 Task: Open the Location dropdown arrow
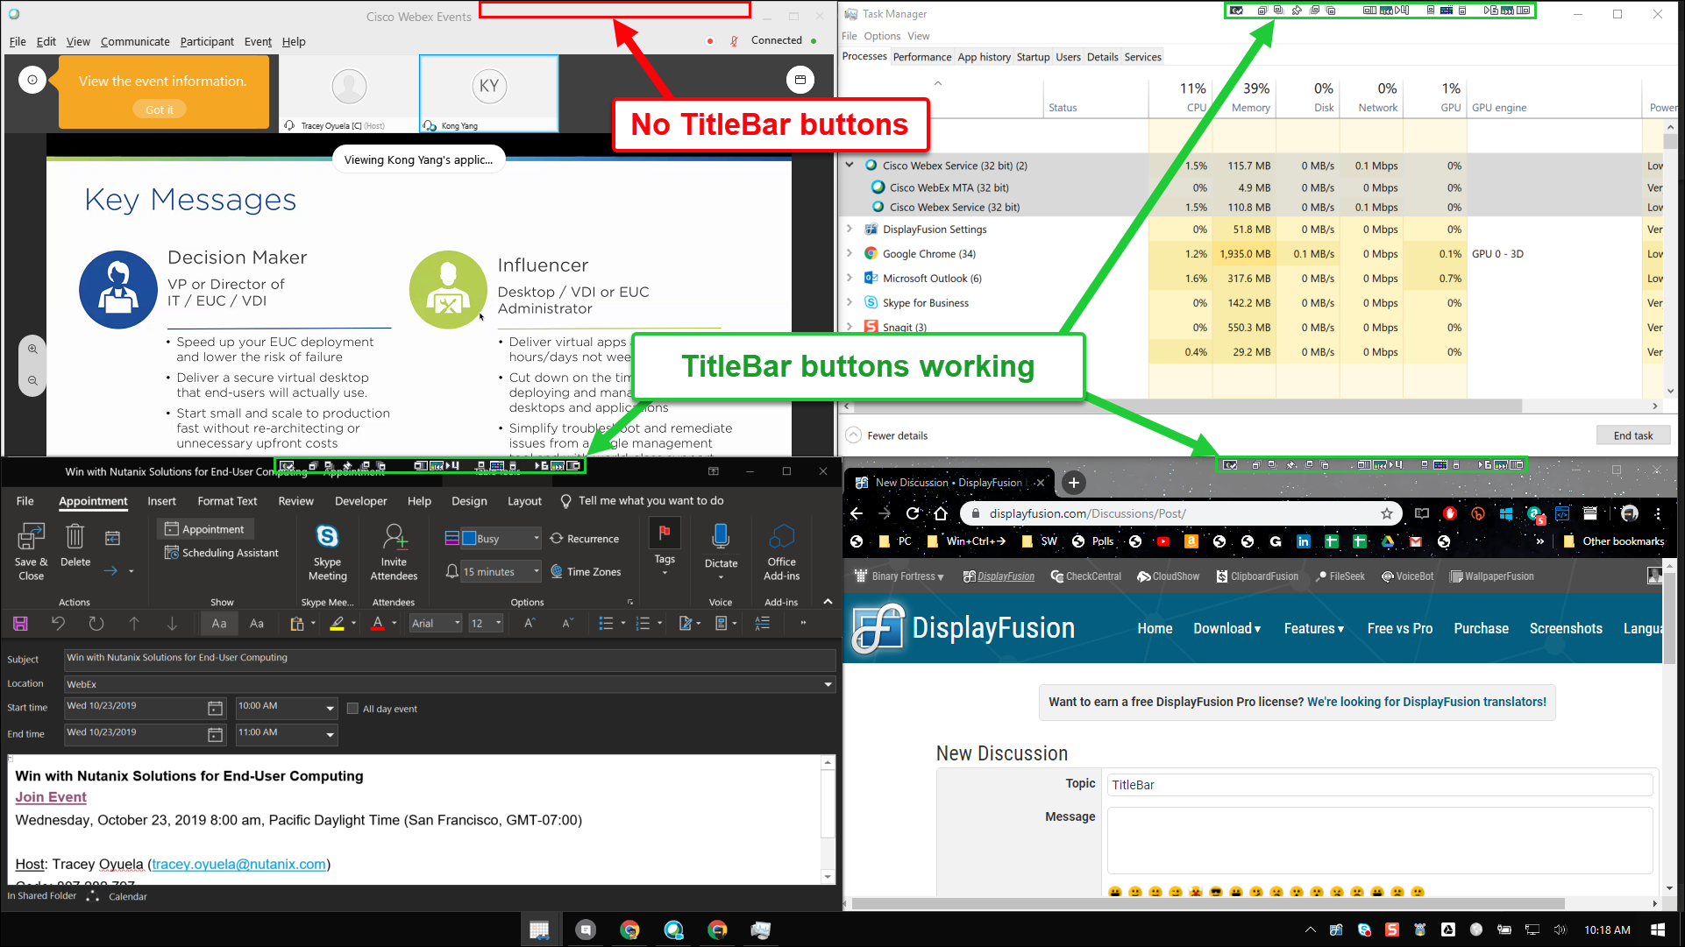[828, 684]
